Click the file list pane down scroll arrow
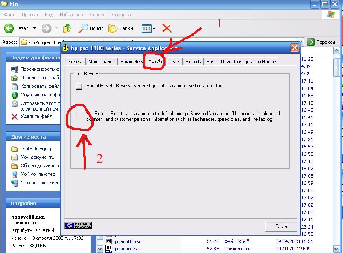The image size is (343, 253). tap(100, 249)
